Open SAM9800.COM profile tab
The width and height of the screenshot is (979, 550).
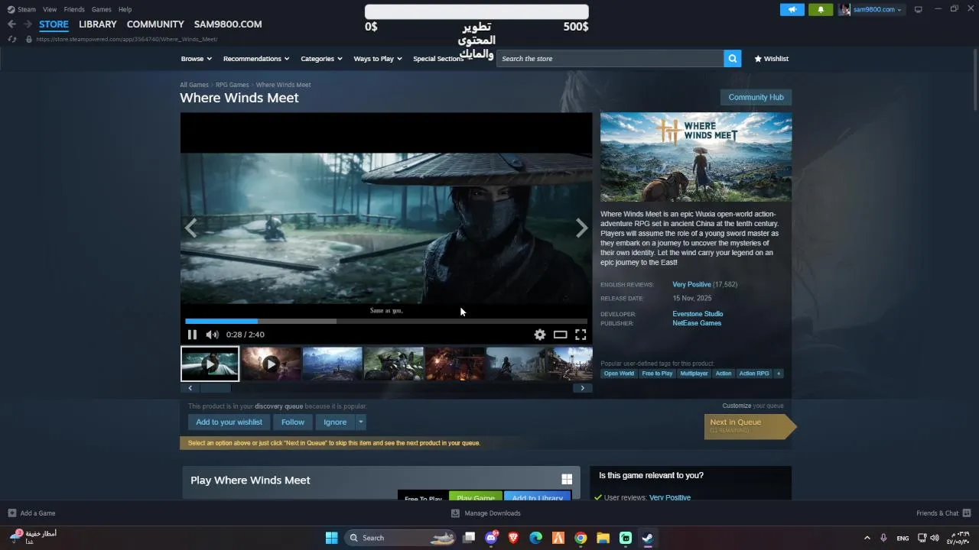click(228, 24)
